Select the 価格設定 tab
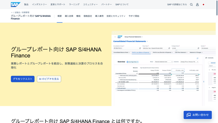The image size is (218, 123). [x=88, y=16]
